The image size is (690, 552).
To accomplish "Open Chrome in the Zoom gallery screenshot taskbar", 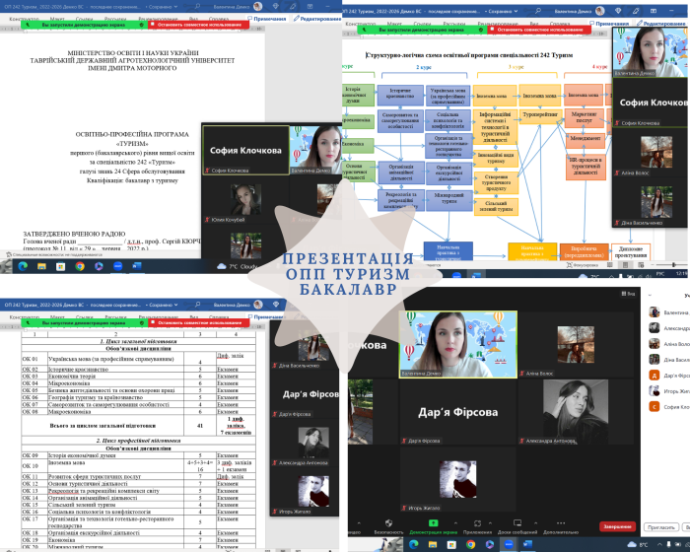I will pyautogui.click(x=470, y=544).
